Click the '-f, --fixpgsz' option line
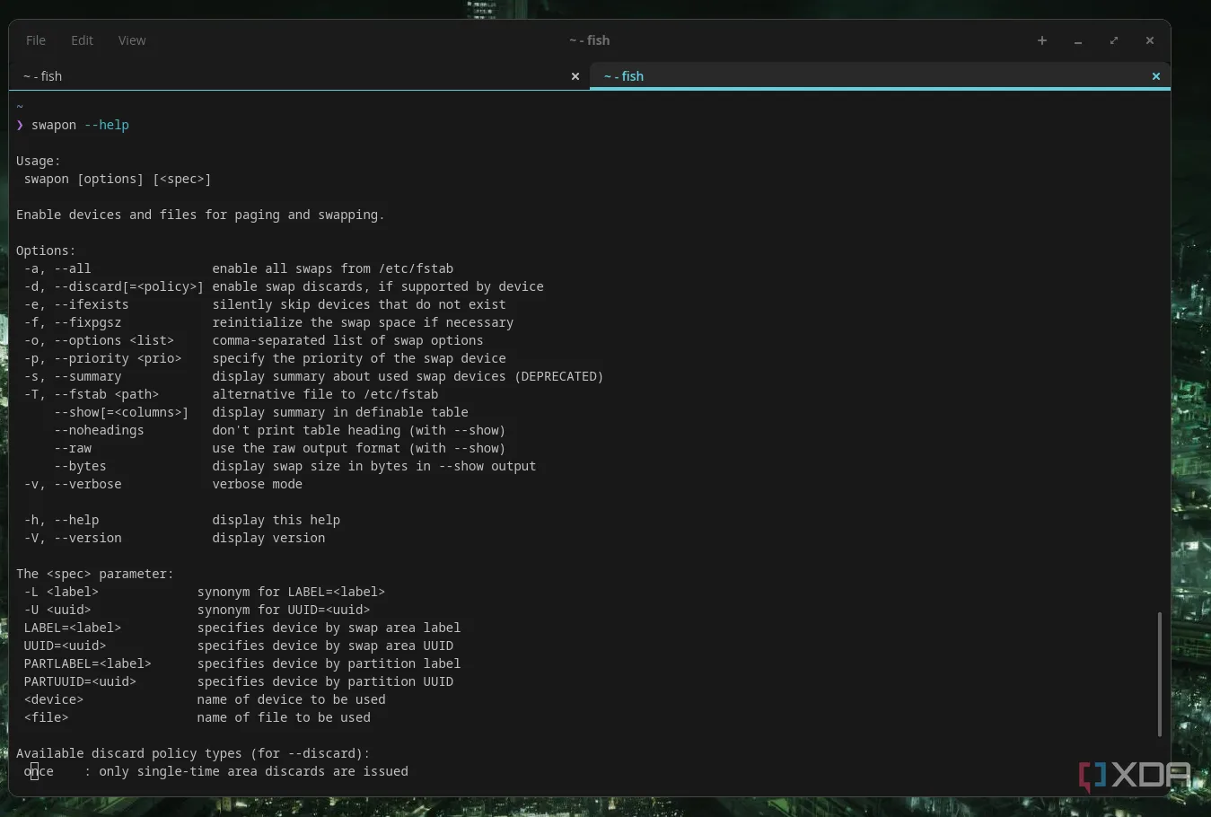Screen dimensions: 1211x817 pos(268,322)
